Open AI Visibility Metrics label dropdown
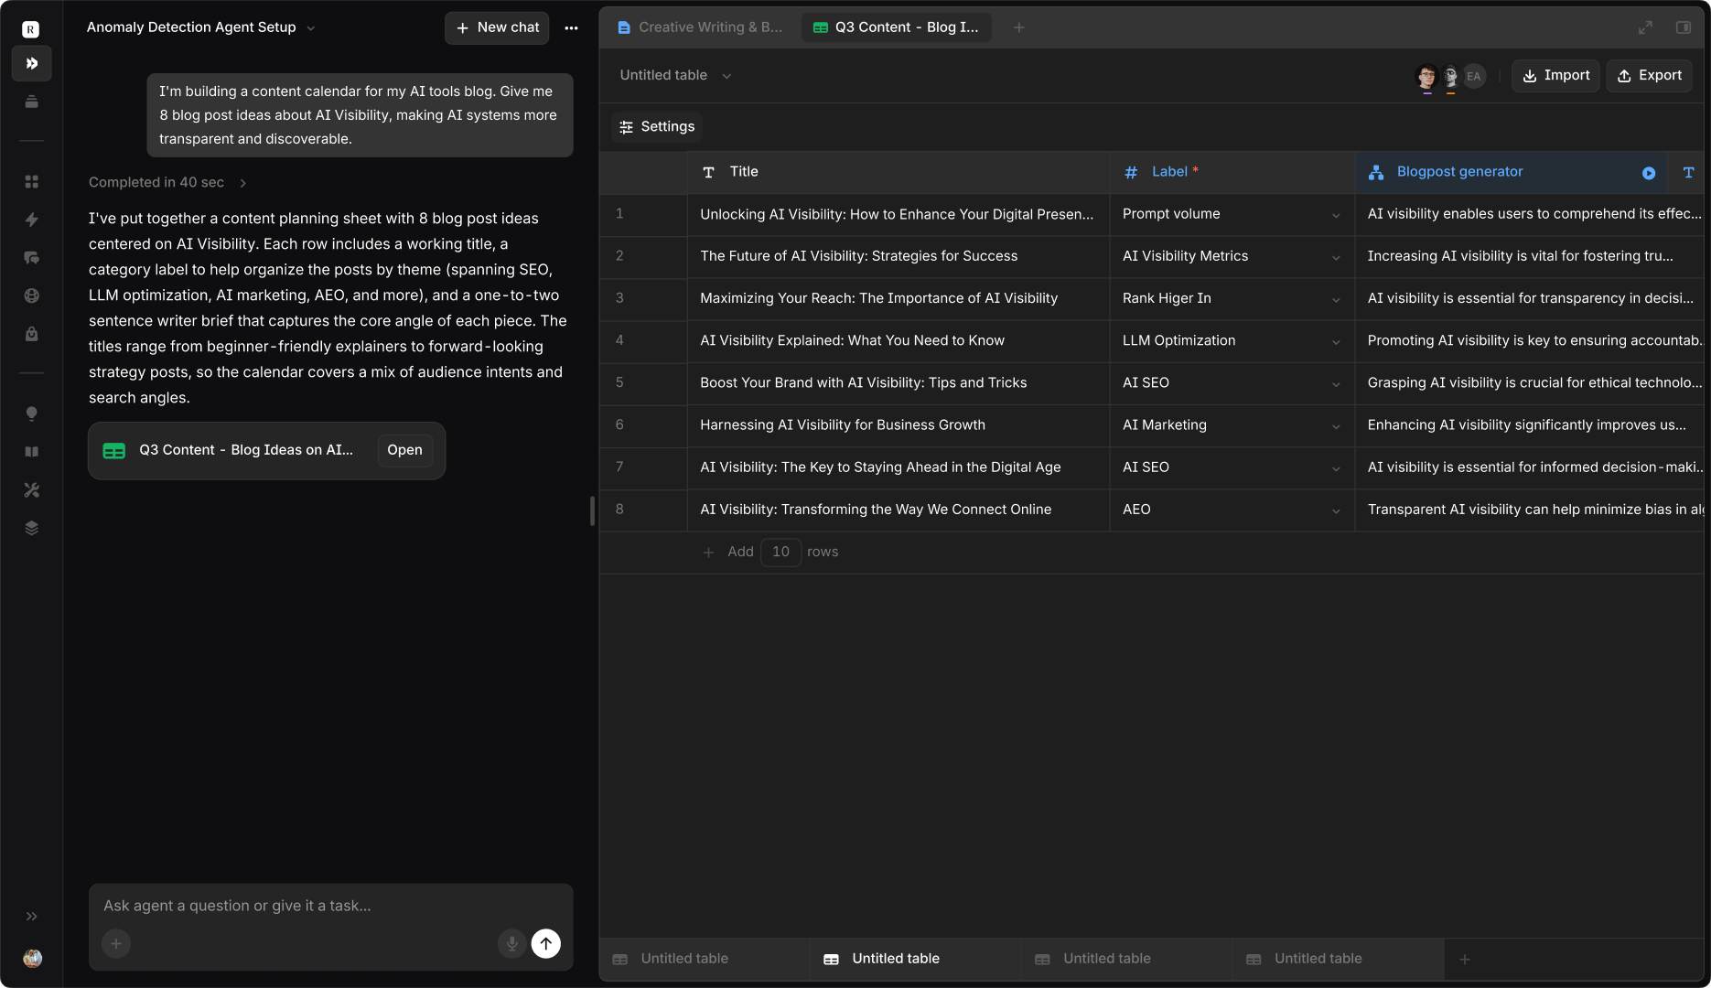 point(1336,257)
